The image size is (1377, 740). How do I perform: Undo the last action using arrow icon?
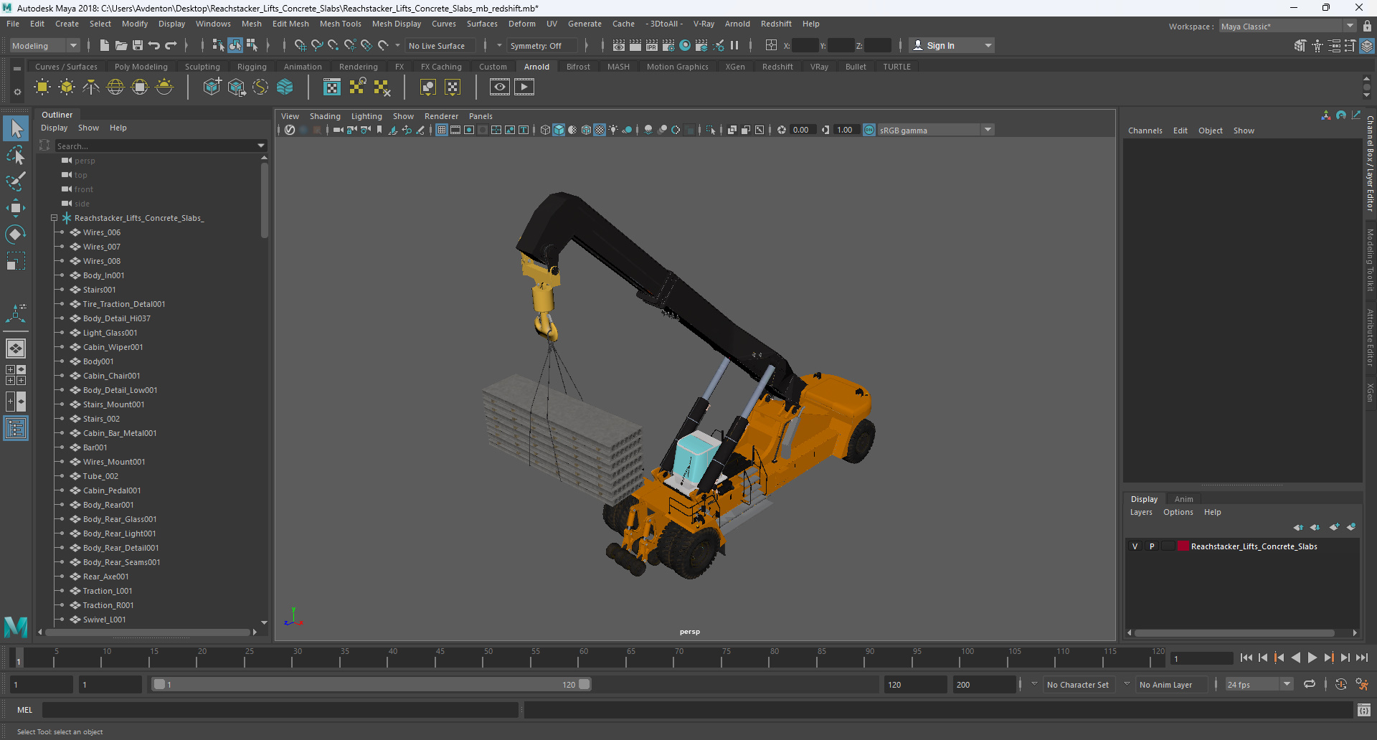tap(154, 45)
